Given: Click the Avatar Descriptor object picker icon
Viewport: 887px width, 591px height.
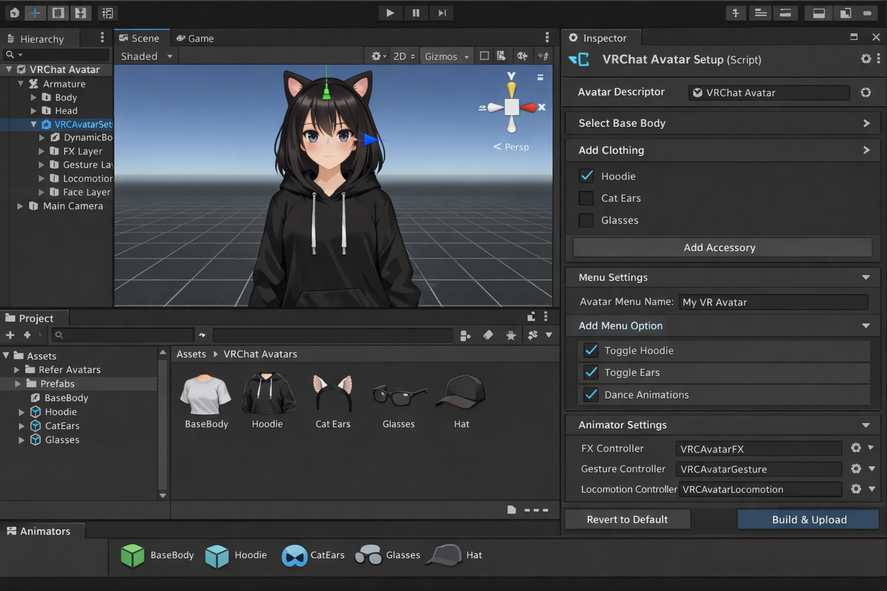Looking at the screenshot, I should tap(866, 92).
